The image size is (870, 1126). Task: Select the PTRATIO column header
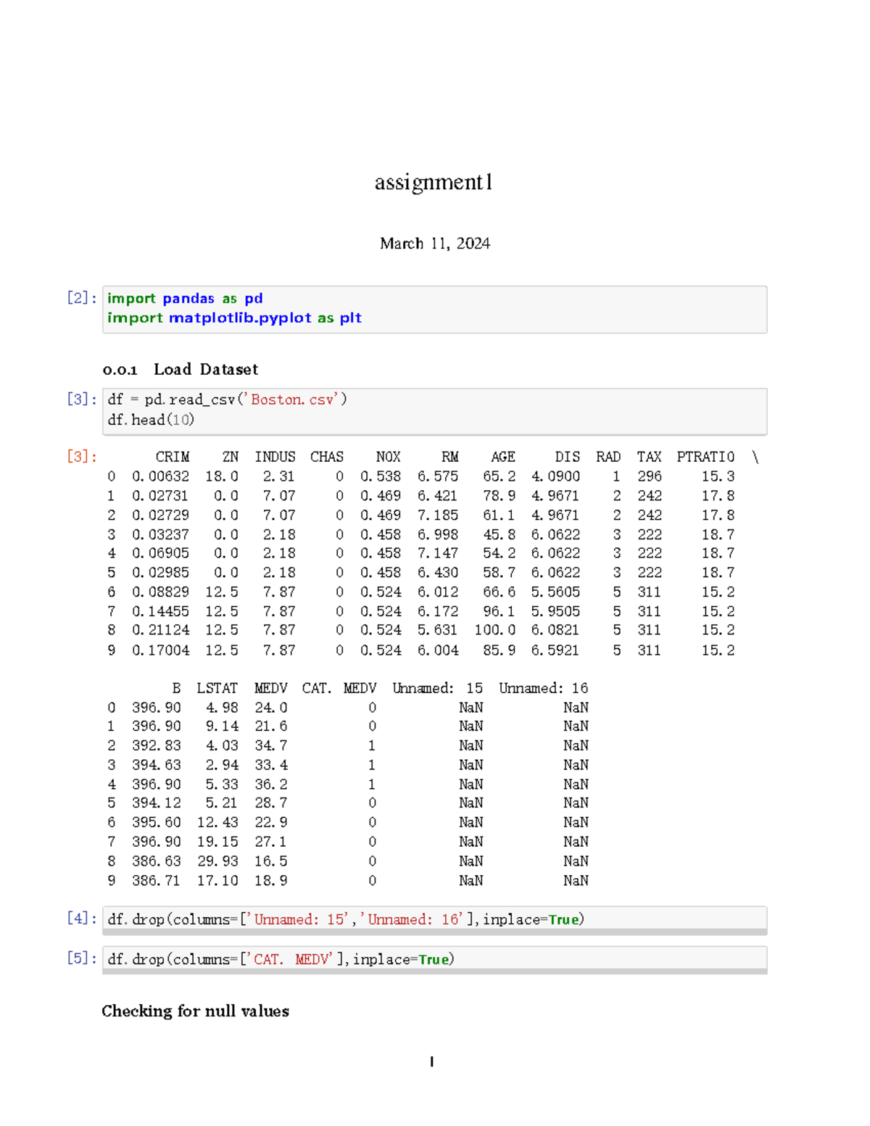(x=705, y=457)
